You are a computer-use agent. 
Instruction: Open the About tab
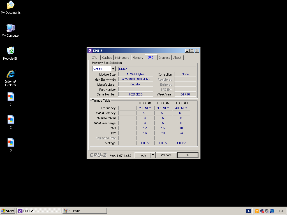coord(177,58)
